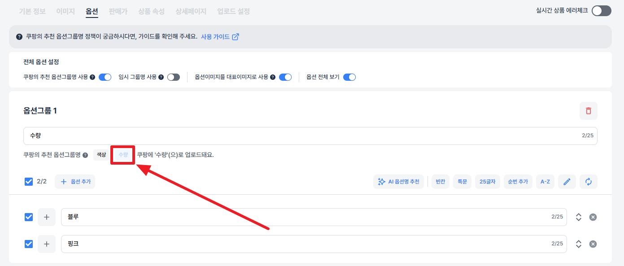
Task: Choose the 수량 recommended group name chip
Action: 123,155
